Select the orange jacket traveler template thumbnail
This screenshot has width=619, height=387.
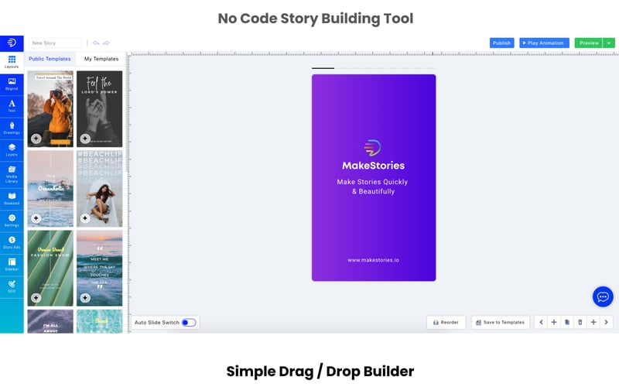[50, 109]
